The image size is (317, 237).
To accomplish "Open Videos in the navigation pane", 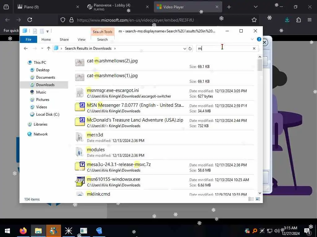I will [41, 107].
